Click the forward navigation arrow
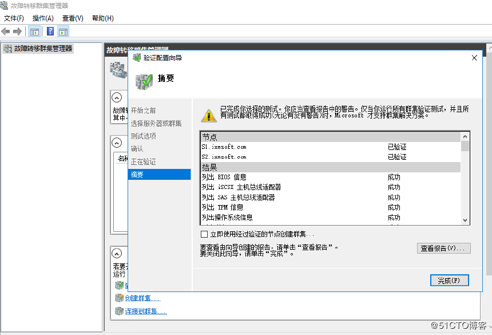Screen dimensions: 492x335 [17, 31]
